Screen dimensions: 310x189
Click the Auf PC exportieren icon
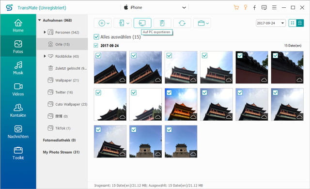coord(142,23)
